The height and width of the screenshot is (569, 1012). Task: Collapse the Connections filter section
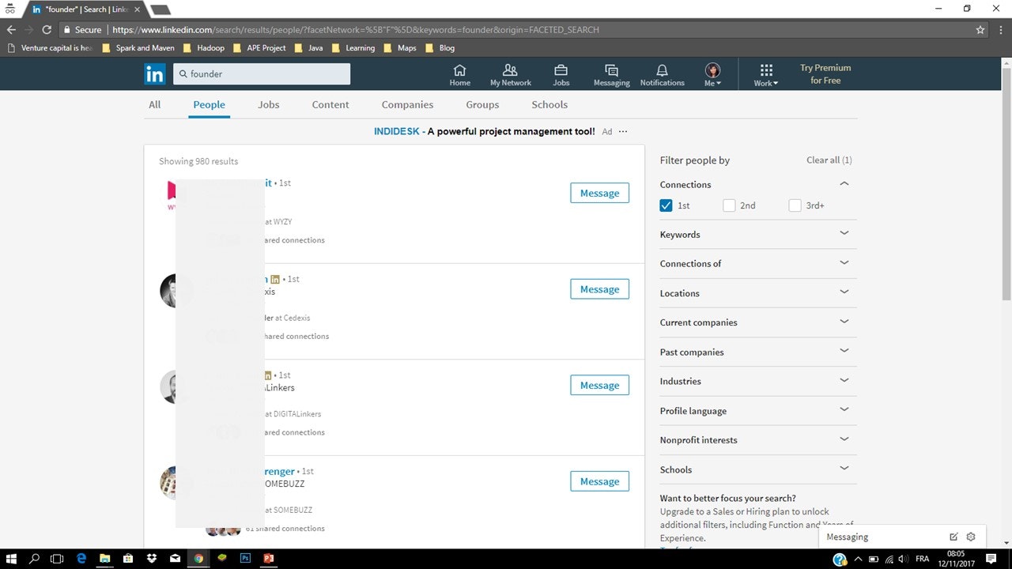point(844,183)
